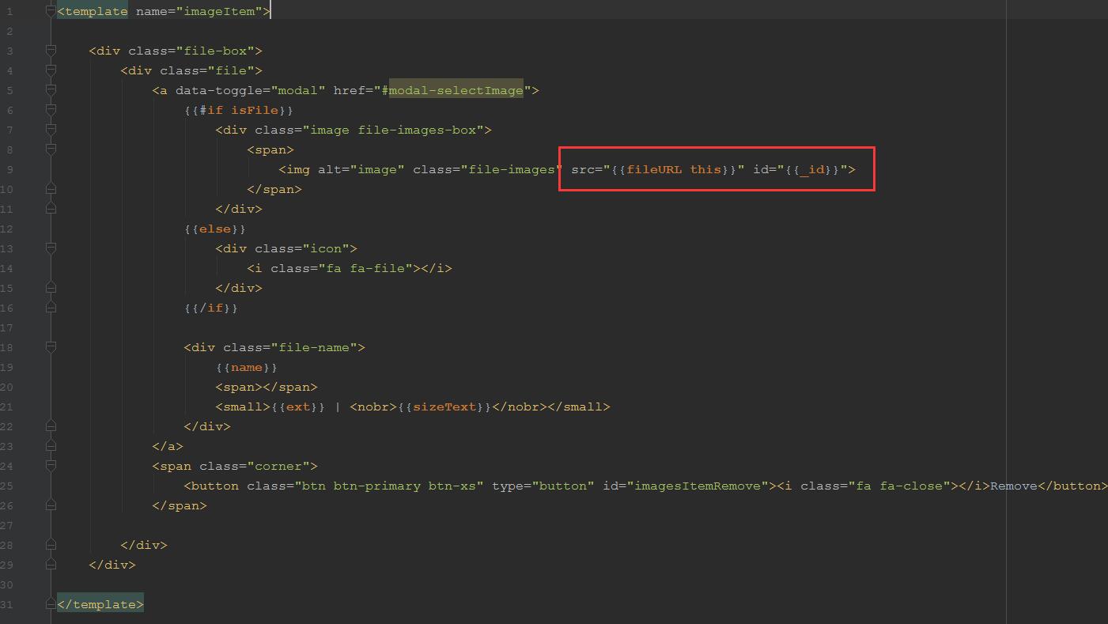Click the "#modal-selectImage" href value
This screenshot has width=1108, height=624.
(x=452, y=90)
